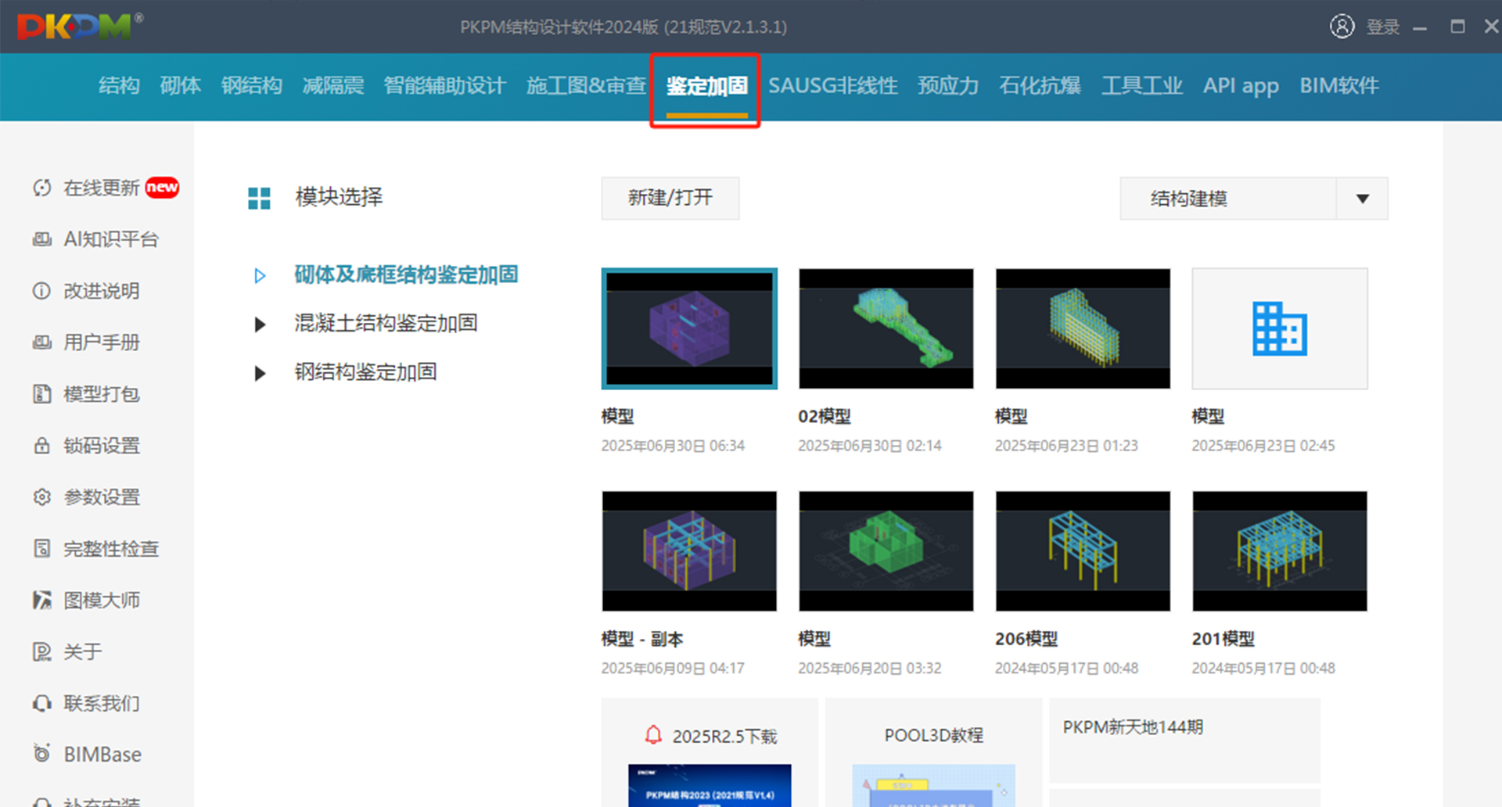
Task: Open the 模型 - 副本 thumbnail
Action: click(689, 551)
